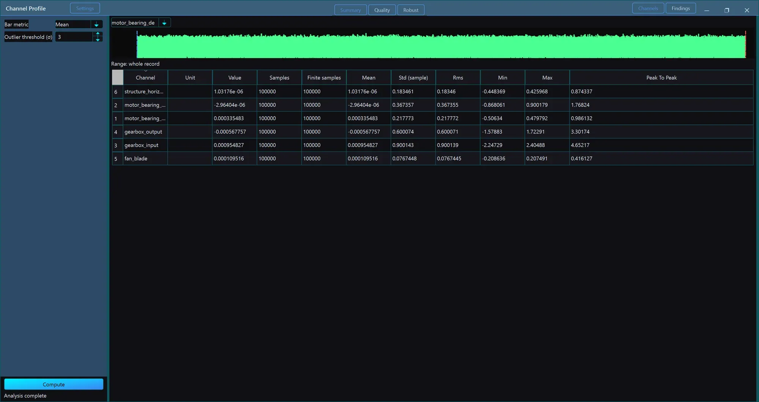Increase the outlier threshold with the up arrow

click(98, 34)
